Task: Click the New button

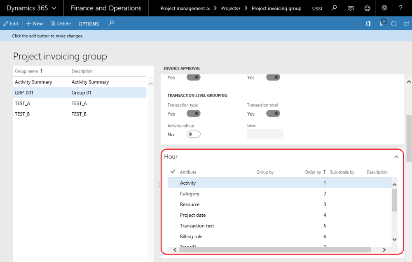Action: [34, 23]
